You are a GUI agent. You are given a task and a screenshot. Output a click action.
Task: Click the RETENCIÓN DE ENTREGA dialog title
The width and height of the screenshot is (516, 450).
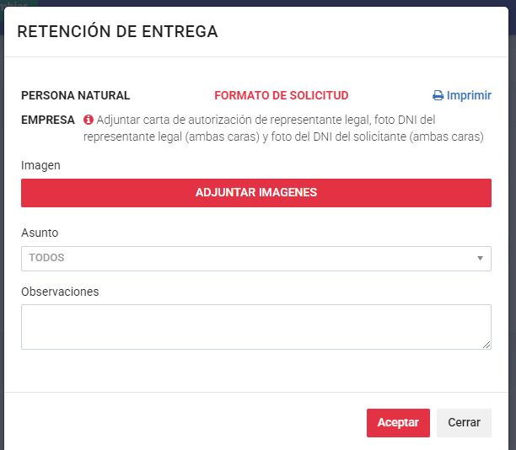click(117, 32)
